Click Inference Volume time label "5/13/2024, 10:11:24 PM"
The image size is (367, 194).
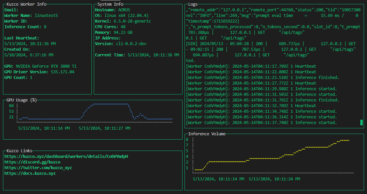coord(274,179)
